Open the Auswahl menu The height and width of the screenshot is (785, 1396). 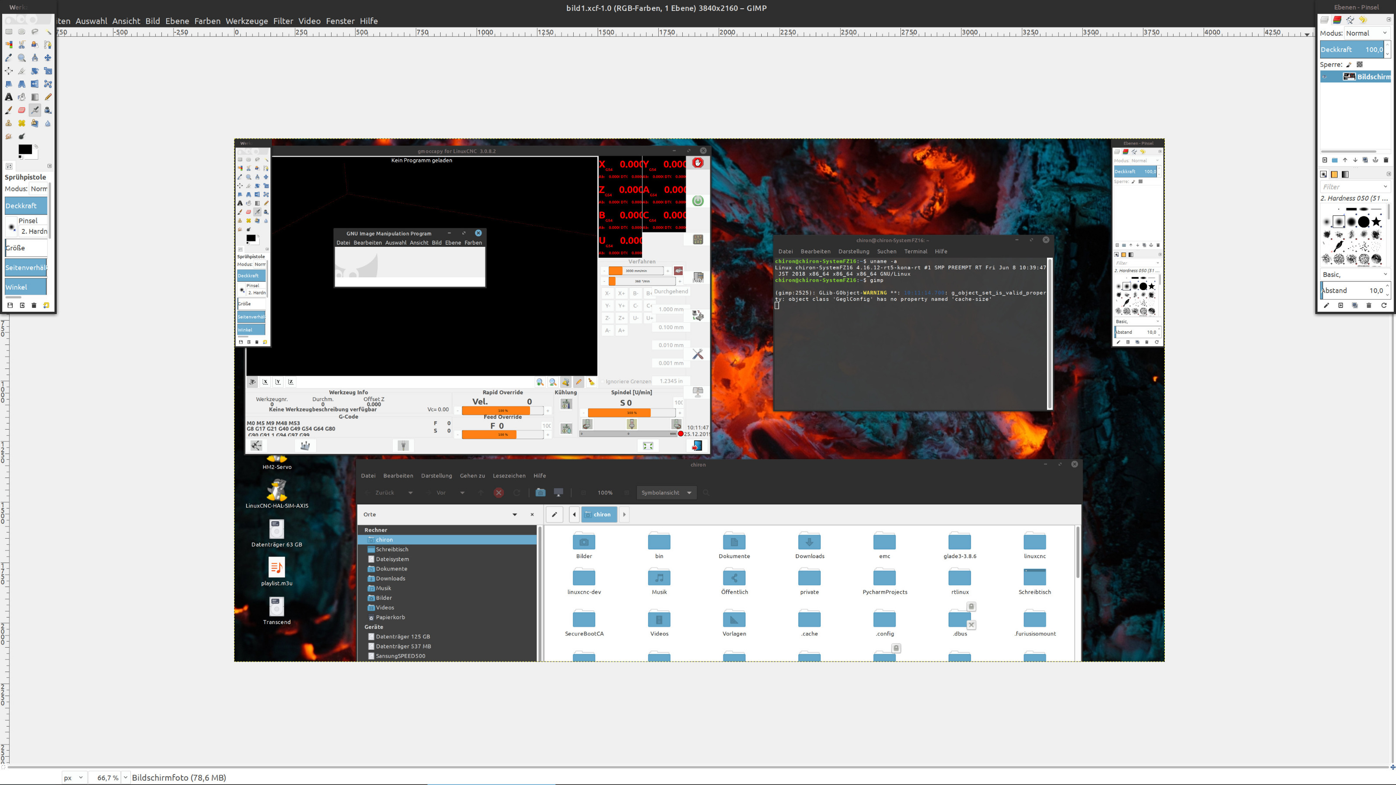(91, 21)
